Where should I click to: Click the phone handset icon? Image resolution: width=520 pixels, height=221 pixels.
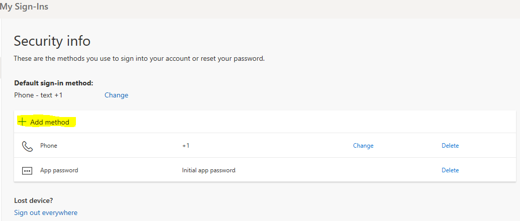27,146
